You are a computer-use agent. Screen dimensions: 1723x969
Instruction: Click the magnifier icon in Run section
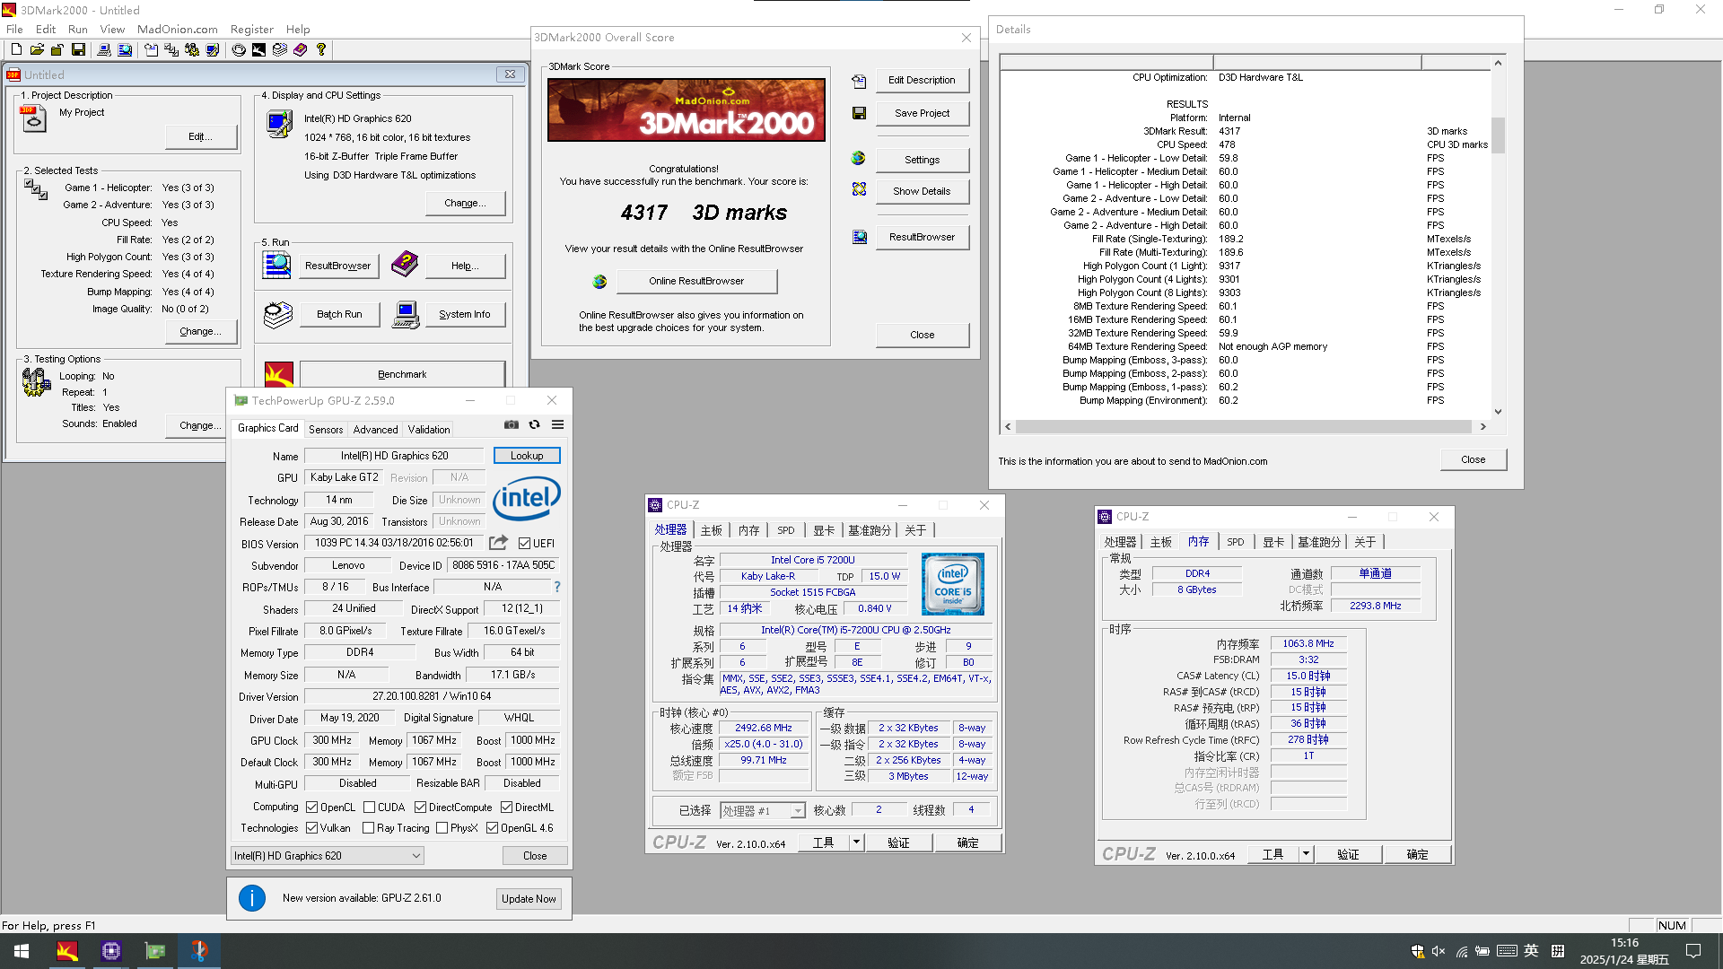point(276,265)
